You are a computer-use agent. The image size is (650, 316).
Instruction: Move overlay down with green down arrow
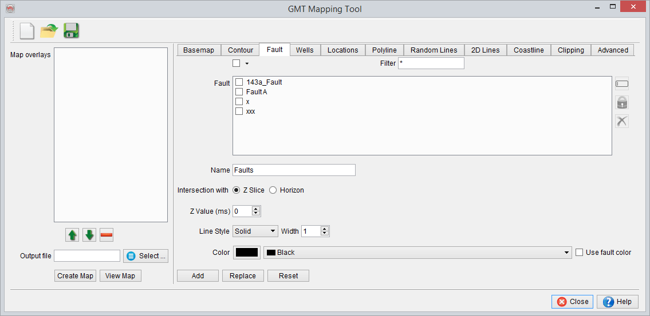click(x=89, y=235)
